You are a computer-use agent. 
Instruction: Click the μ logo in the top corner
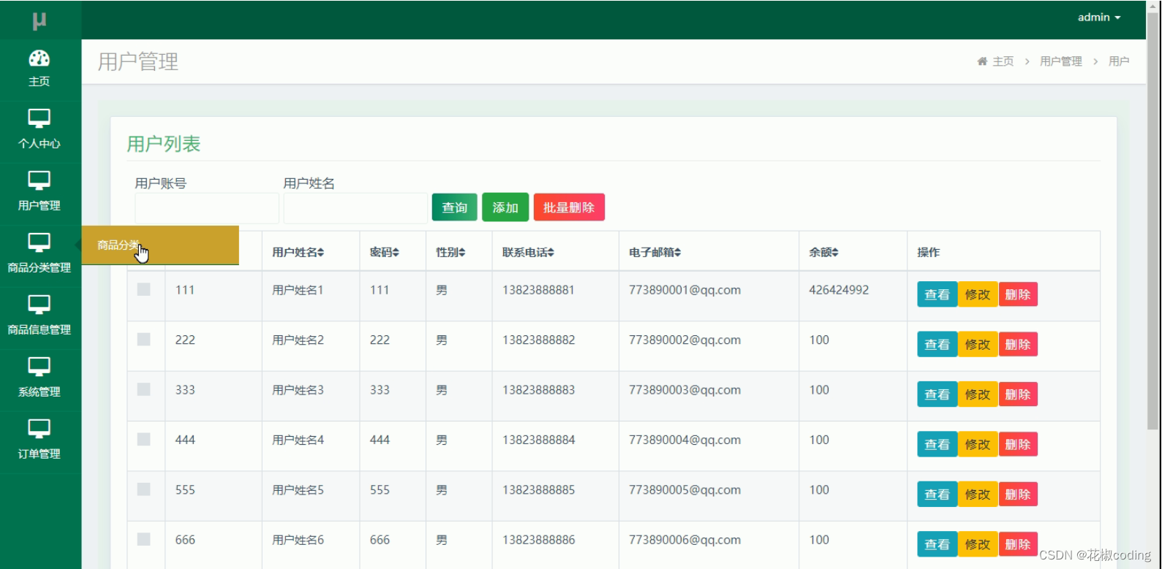pyautogui.click(x=39, y=20)
